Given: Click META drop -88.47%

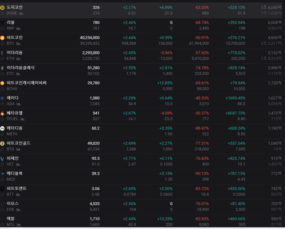Looking at the screenshot, I should tap(202, 128).
